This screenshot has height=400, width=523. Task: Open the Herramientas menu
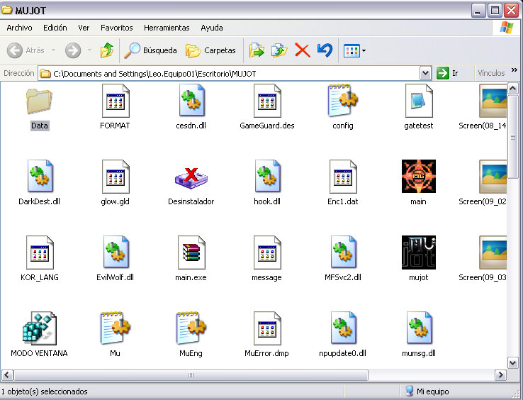(167, 28)
